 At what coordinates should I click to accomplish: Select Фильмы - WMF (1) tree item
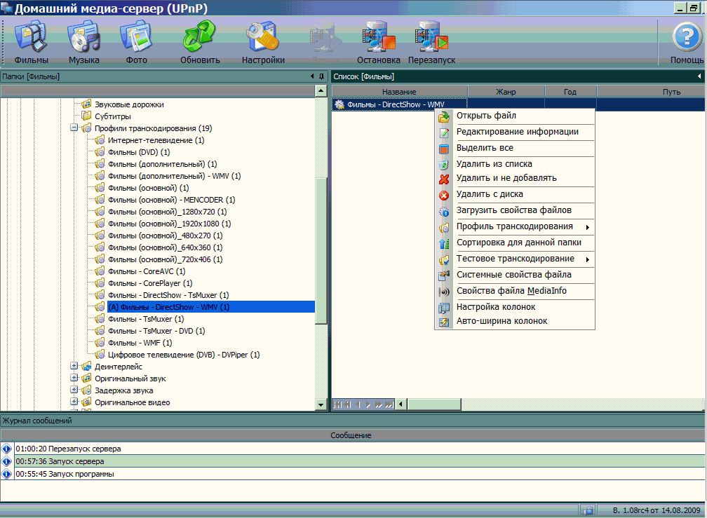140,343
